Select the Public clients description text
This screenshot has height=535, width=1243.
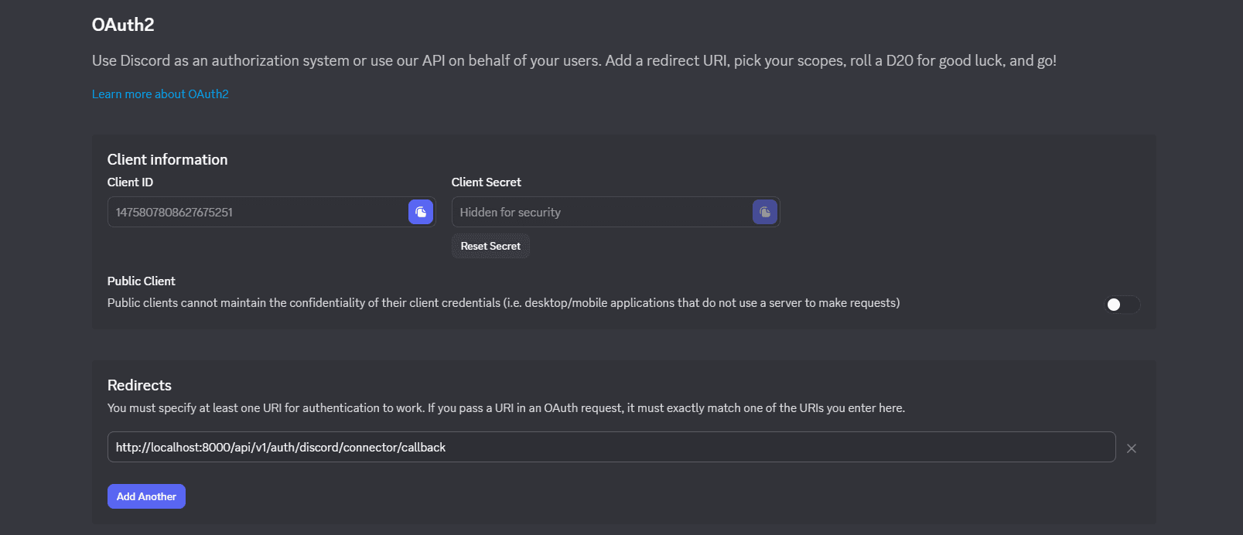click(504, 303)
